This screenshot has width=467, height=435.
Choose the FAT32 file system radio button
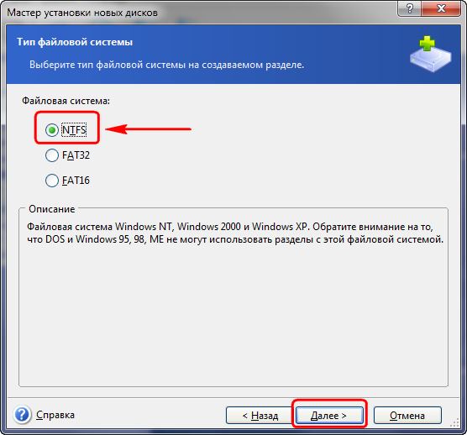(x=52, y=155)
